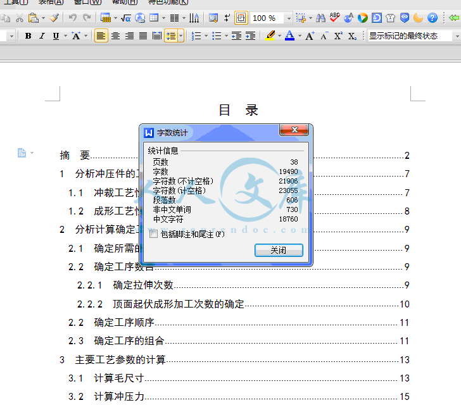Open the highlight color dropdown arrow
461x405 pixels.
[x=279, y=36]
